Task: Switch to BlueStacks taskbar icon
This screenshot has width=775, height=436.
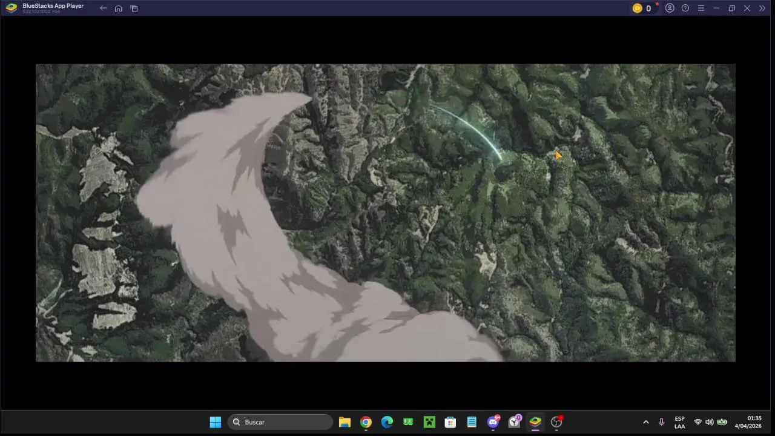Action: pyautogui.click(x=535, y=422)
